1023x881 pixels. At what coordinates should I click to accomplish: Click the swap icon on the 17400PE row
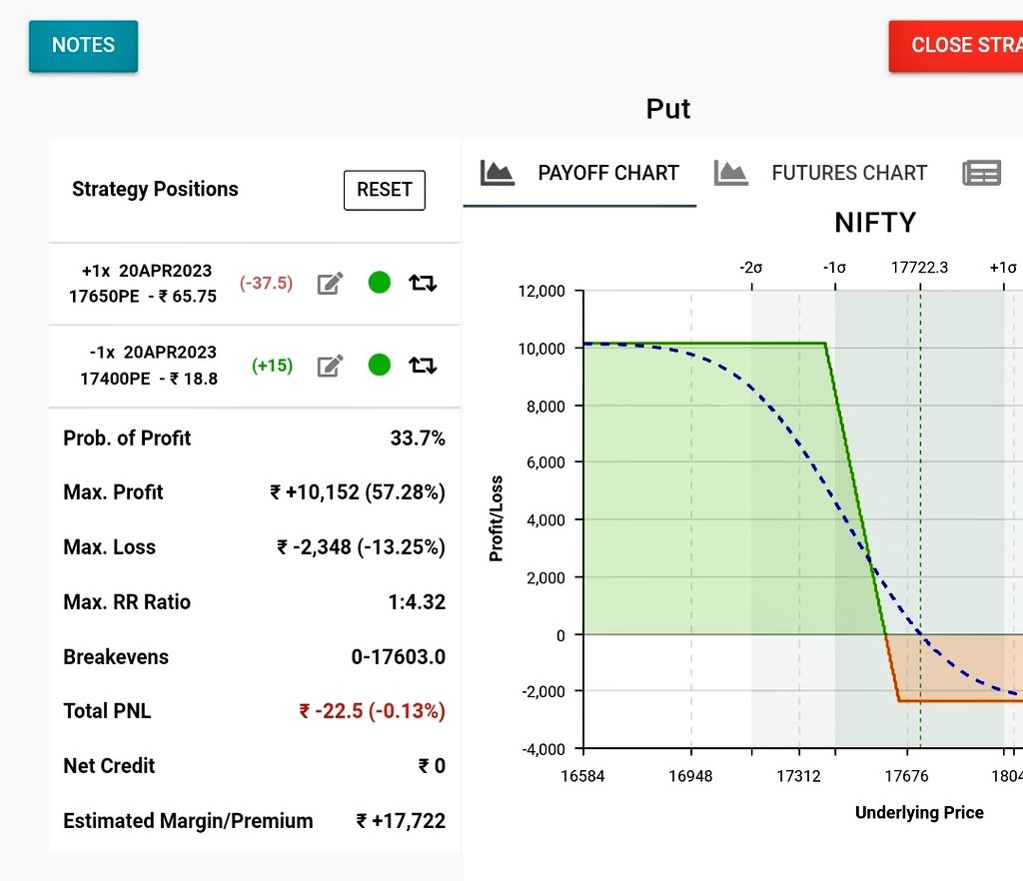click(x=423, y=365)
